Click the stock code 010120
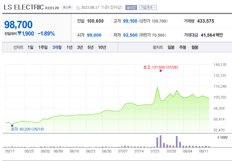This screenshot has height=161, width=232. coord(52,8)
